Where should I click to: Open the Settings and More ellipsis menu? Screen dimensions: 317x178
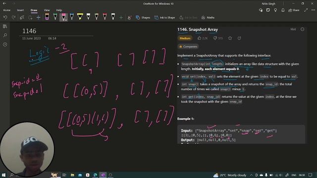(313, 10)
